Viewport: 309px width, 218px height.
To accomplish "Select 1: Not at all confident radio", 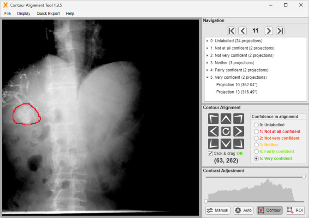I will [x=256, y=131].
